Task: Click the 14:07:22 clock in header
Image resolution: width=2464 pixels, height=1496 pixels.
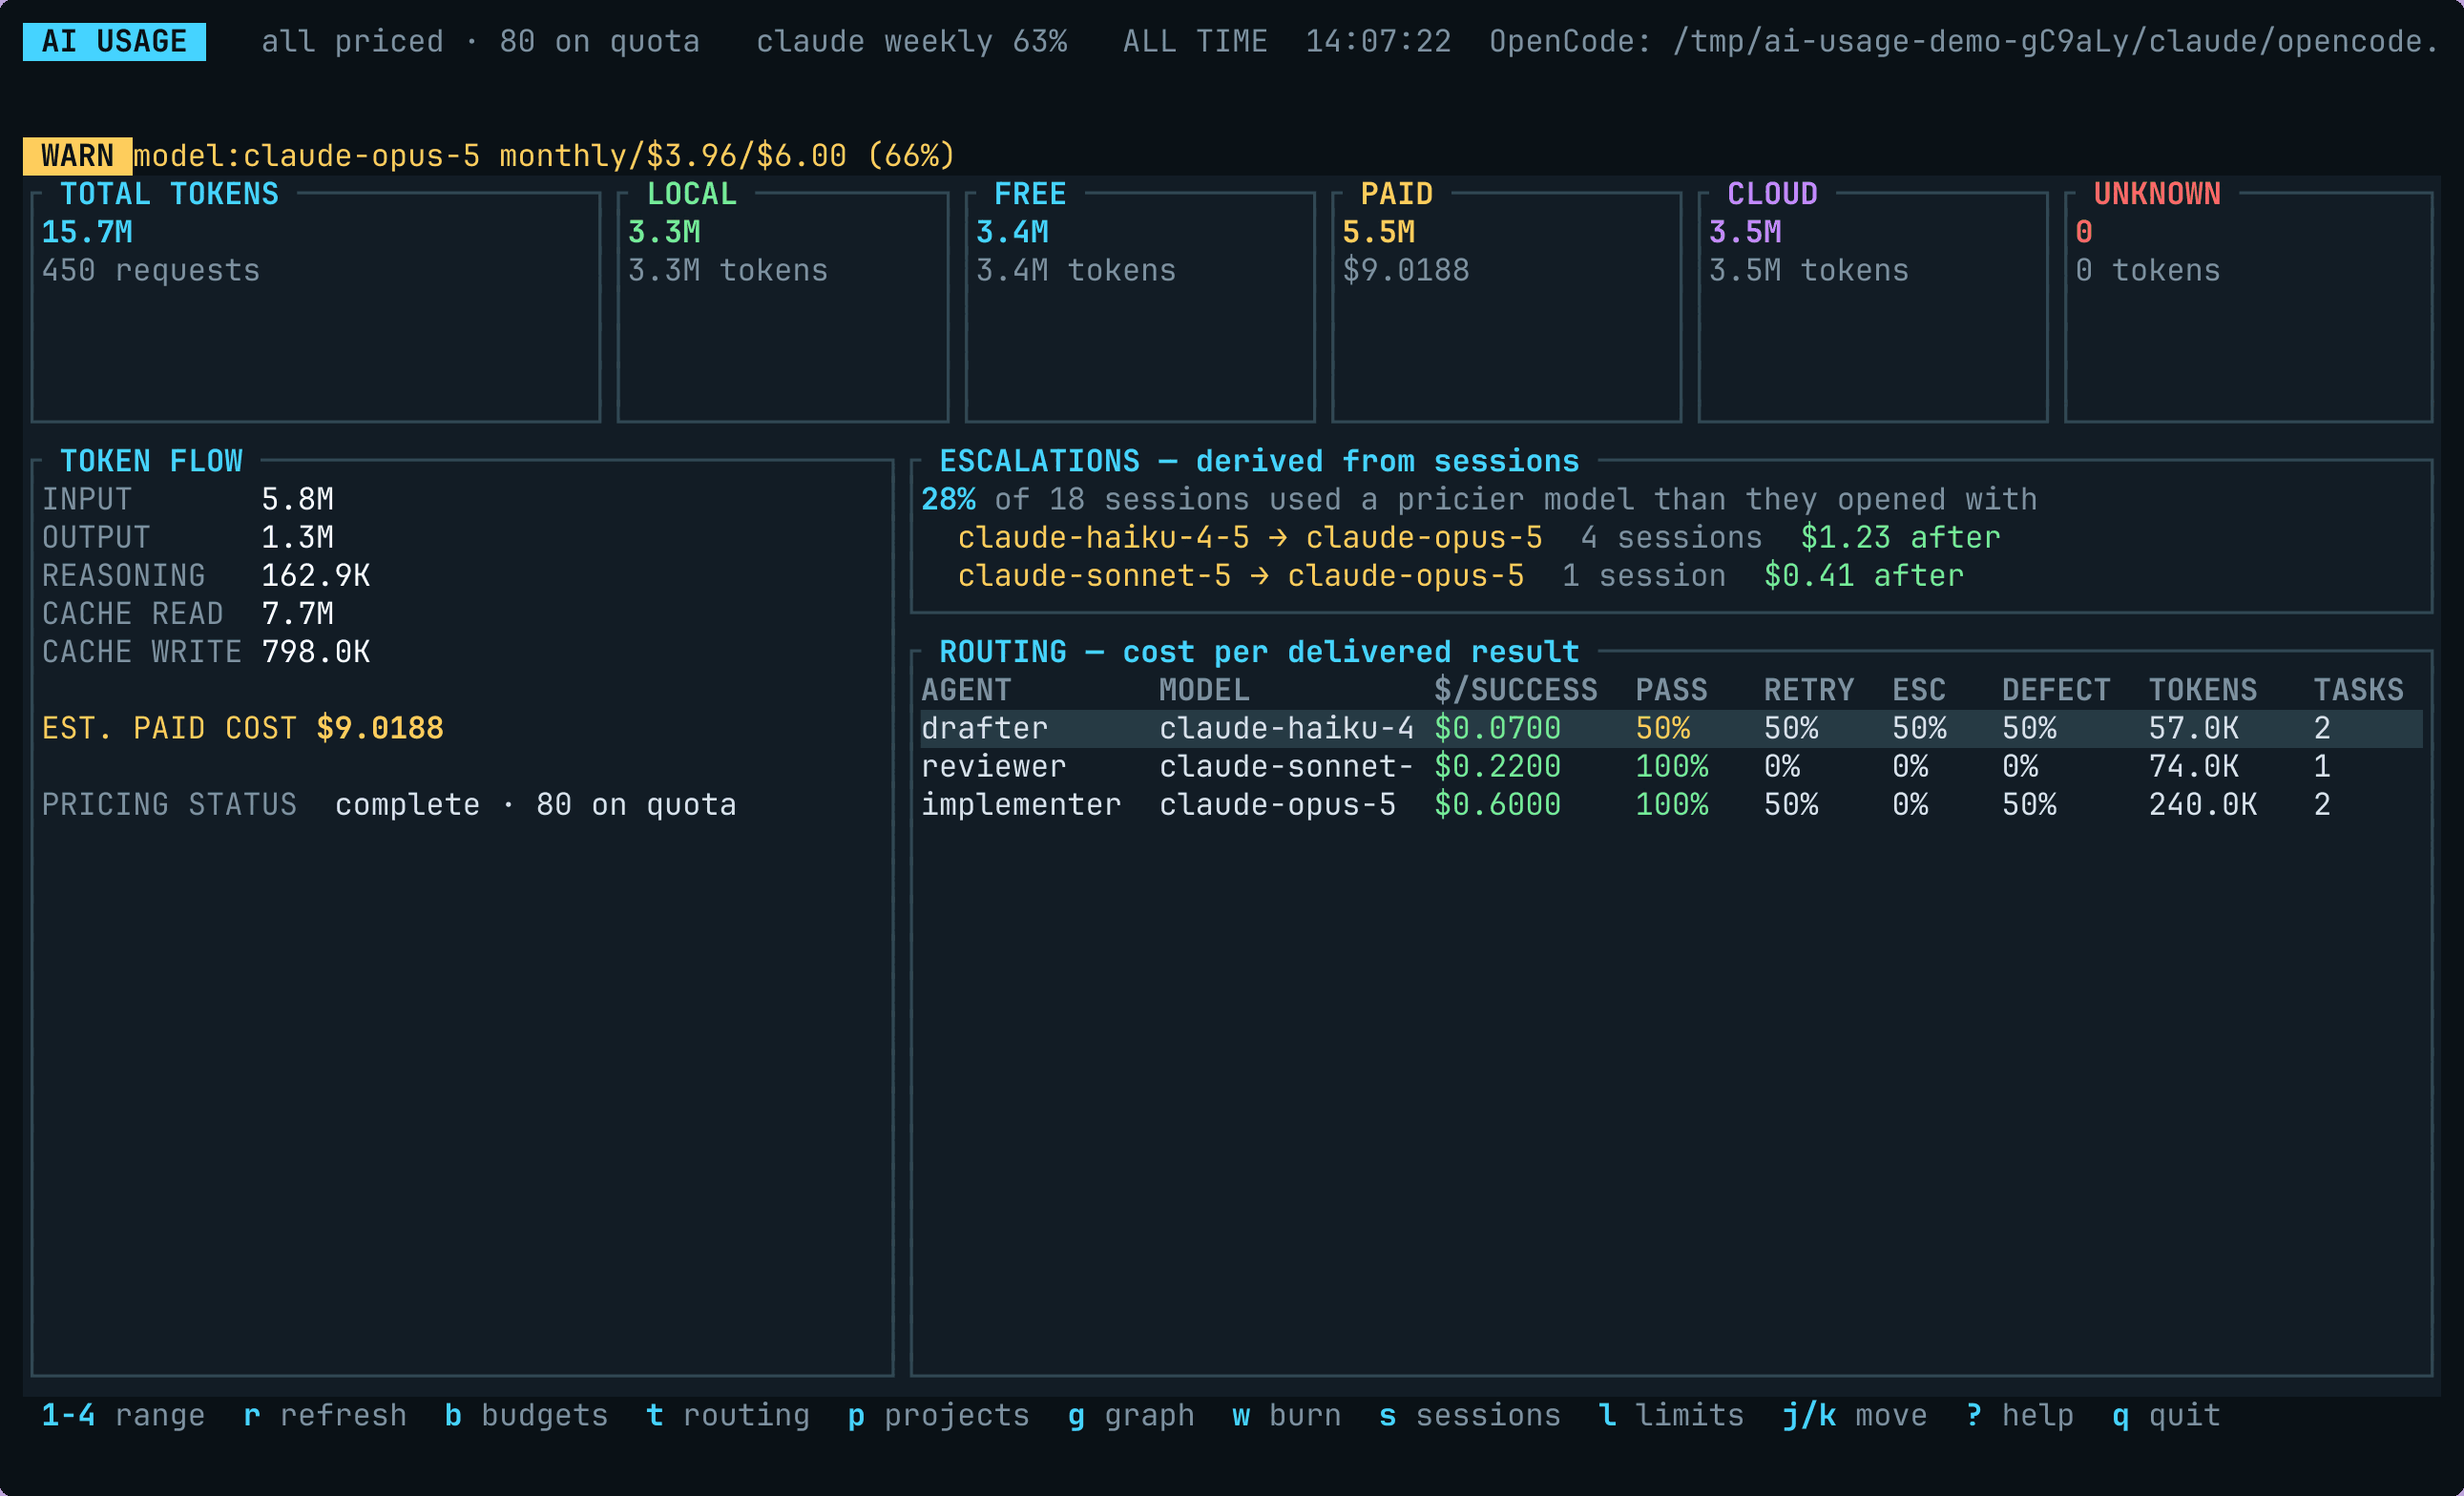Action: coord(1378,42)
